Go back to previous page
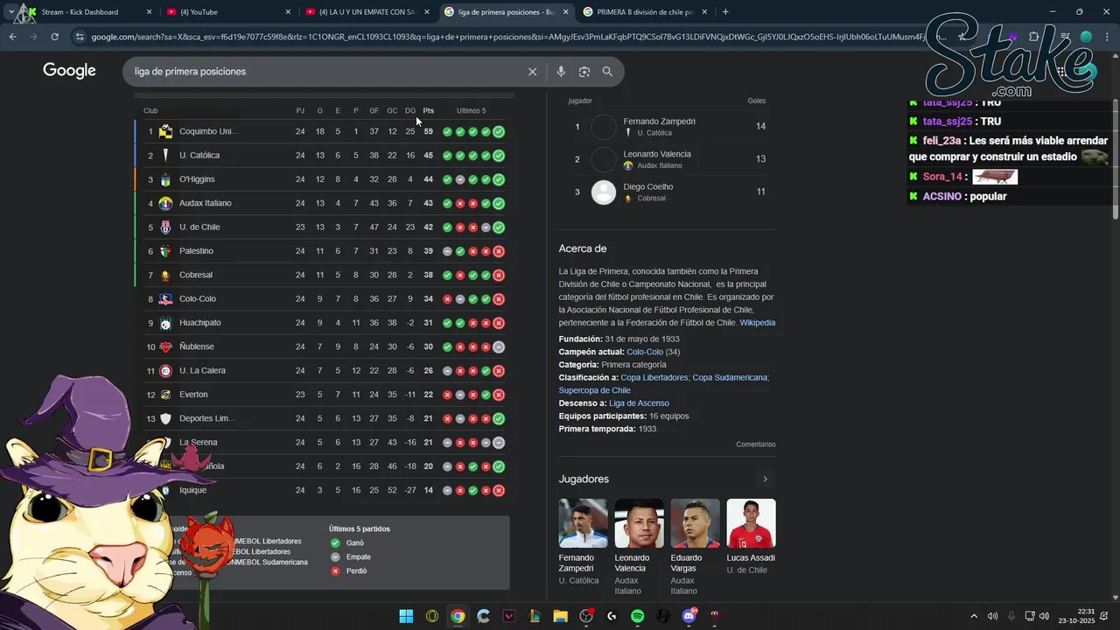 click(x=12, y=37)
